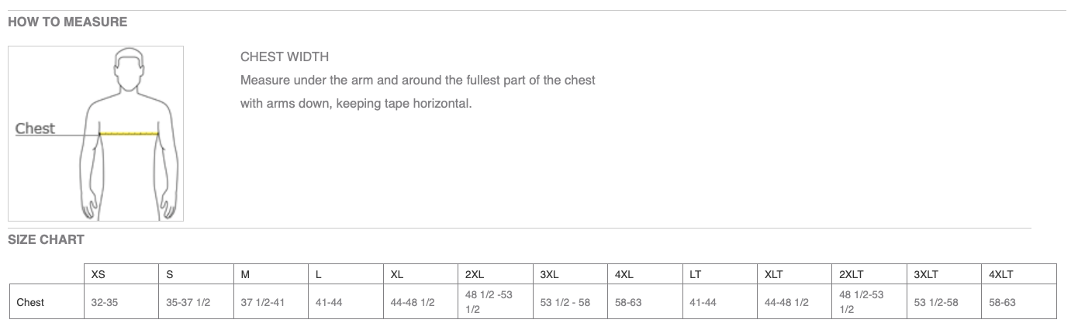The height and width of the screenshot is (330, 1078).
Task: Click the 44-48 1/2 cell under XLT
Action: point(796,302)
